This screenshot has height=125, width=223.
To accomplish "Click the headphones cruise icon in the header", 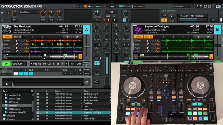I will (205, 6).
